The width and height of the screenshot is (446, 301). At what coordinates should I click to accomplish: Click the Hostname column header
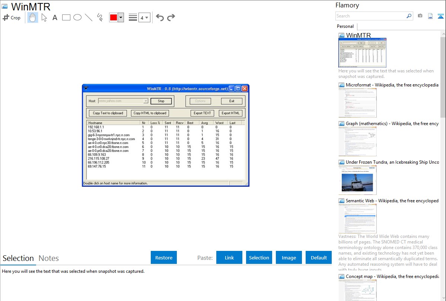tap(113, 123)
